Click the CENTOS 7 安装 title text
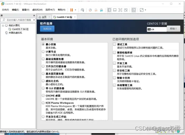This screenshot has height=135, width=185. pyautogui.click(x=157, y=24)
